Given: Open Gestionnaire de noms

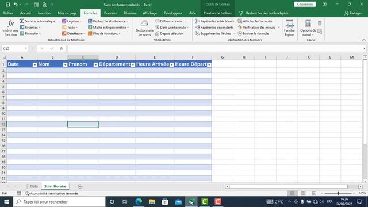Looking at the screenshot, I should tap(144, 28).
